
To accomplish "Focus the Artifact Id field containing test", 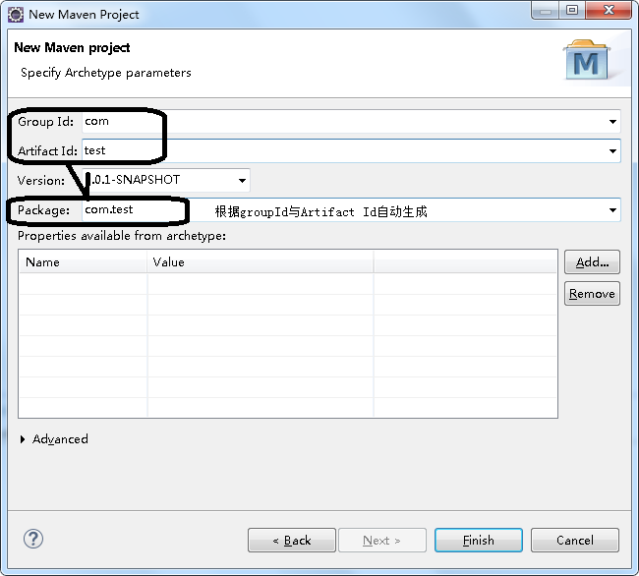I will point(351,151).
